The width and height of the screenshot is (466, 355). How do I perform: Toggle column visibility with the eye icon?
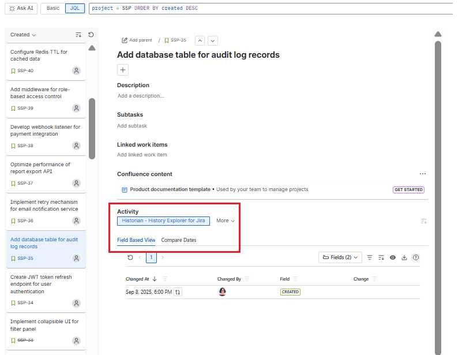[x=393, y=257]
